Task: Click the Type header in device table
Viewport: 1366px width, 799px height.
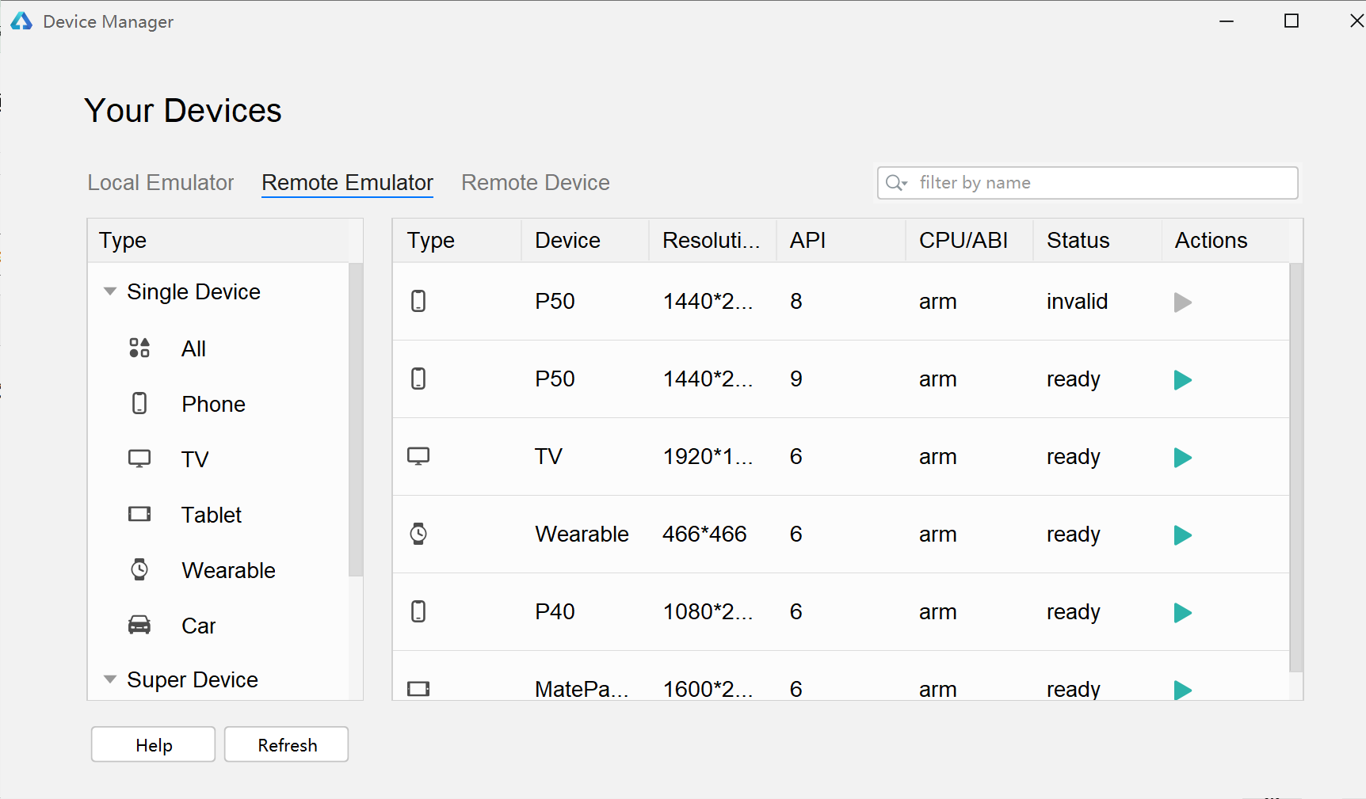Action: (x=456, y=241)
